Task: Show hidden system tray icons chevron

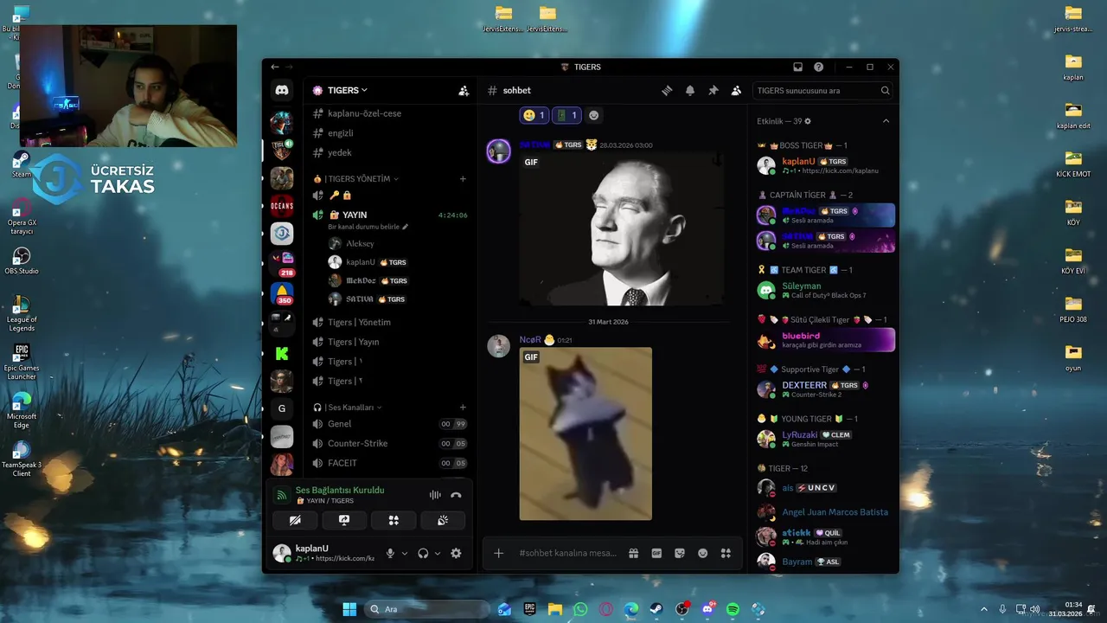Action: (x=983, y=609)
